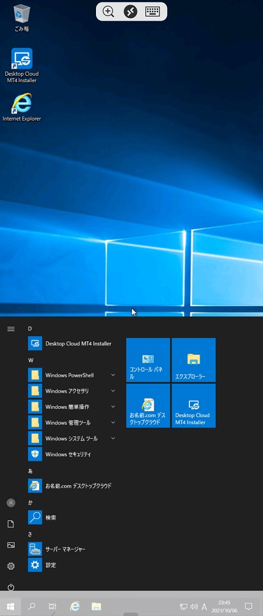263x616 pixels.
Task: Launch Desktop Cloud MT4 Installer from app list
Action: pyautogui.click(x=72, y=343)
